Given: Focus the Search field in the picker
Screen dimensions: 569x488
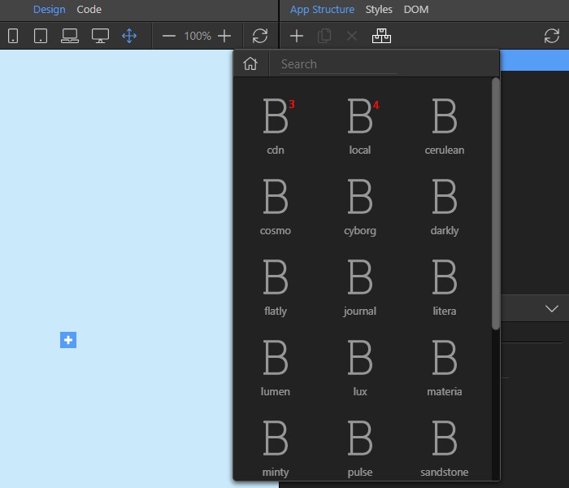Looking at the screenshot, I should [x=338, y=64].
